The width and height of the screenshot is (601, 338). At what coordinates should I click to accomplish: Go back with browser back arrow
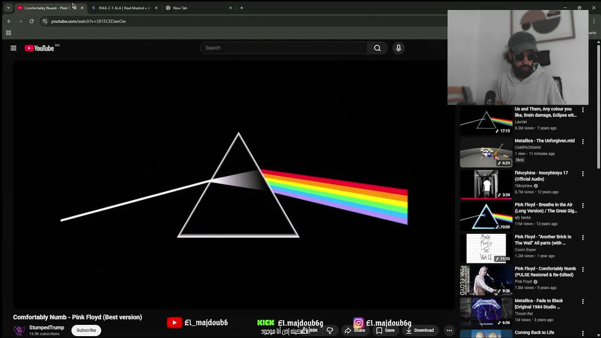coord(9,21)
